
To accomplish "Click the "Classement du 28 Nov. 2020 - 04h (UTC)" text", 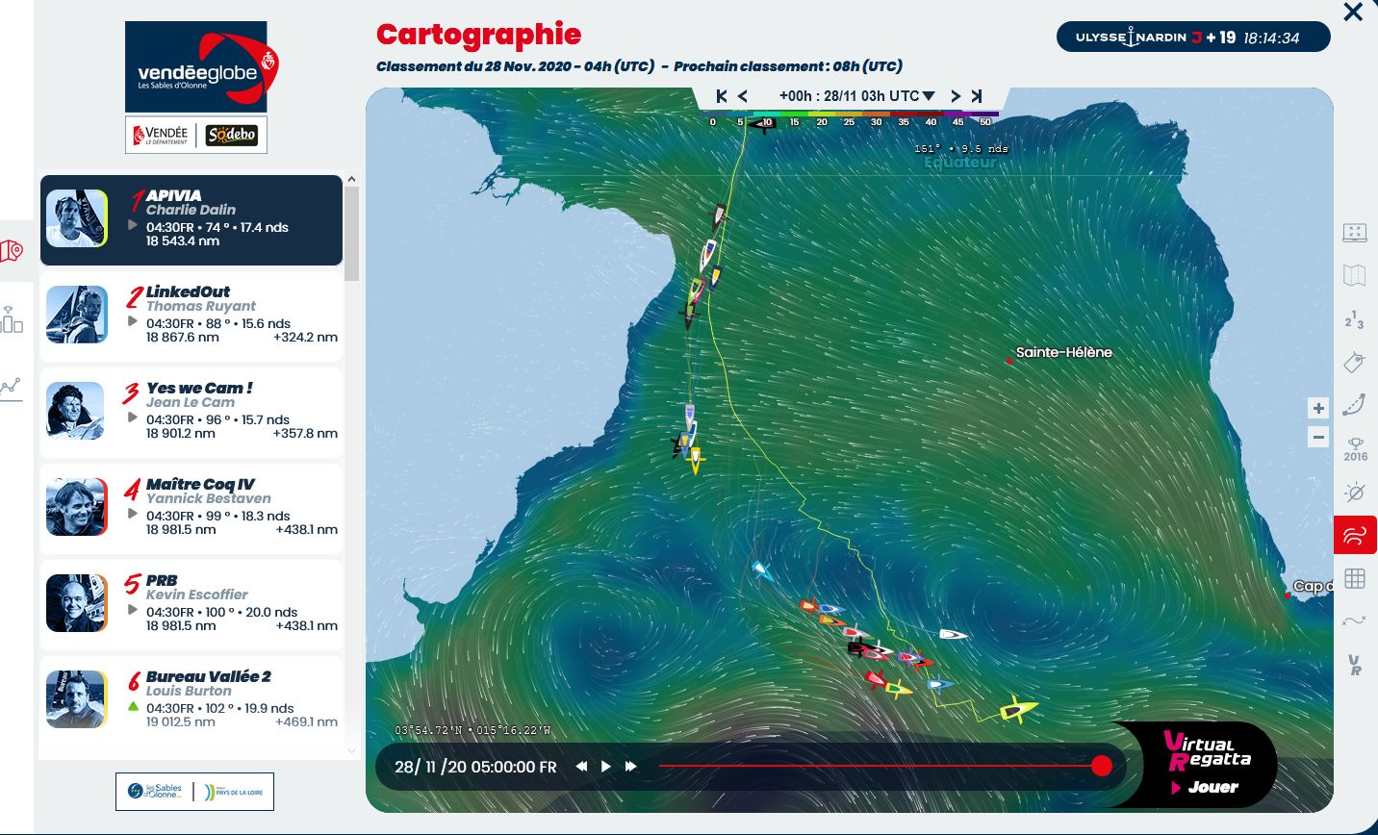I will pyautogui.click(x=516, y=66).
